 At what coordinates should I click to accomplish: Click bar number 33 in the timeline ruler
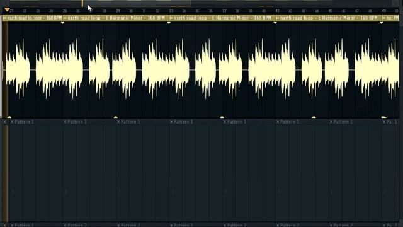(171, 11)
